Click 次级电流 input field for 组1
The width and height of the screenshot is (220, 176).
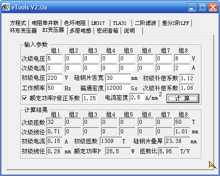coord(54,68)
